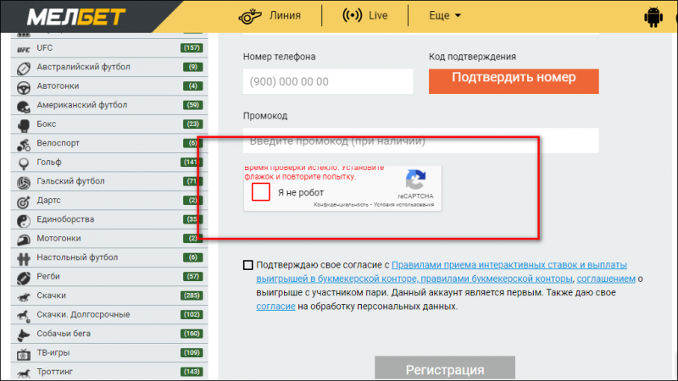Open the соглашением link

[606, 279]
